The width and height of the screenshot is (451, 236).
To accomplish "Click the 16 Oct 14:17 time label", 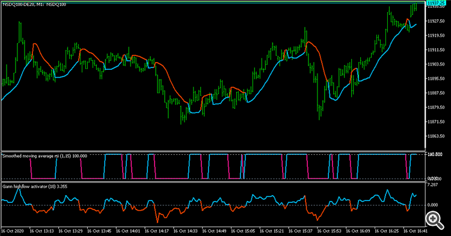I will (157, 231).
